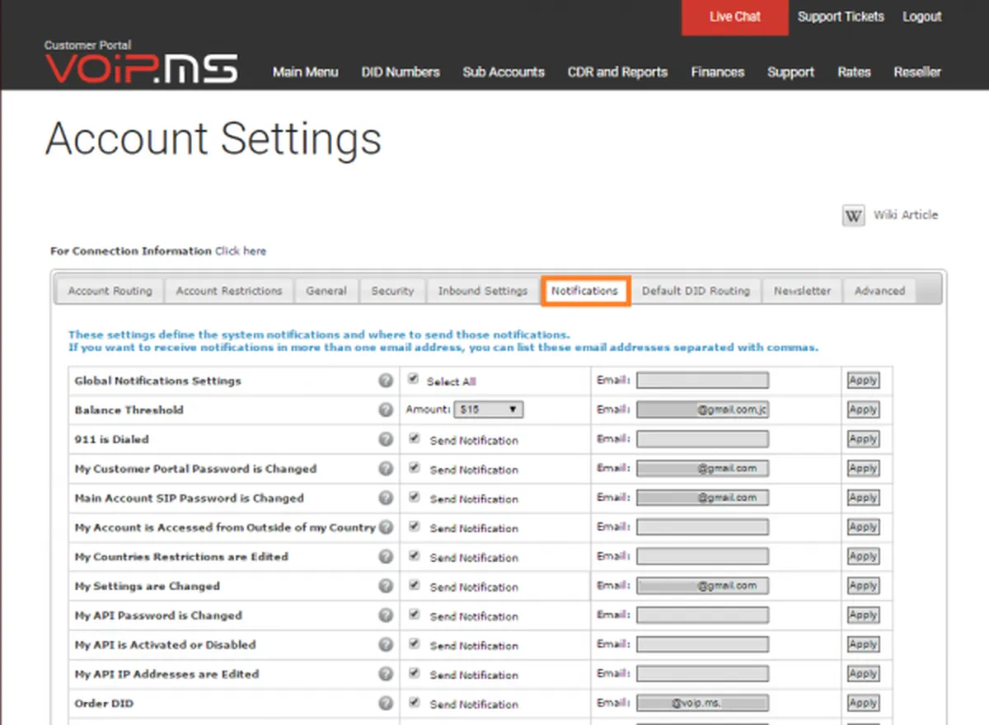
Task: Toggle Send Notification for Order DID
Action: (x=414, y=703)
